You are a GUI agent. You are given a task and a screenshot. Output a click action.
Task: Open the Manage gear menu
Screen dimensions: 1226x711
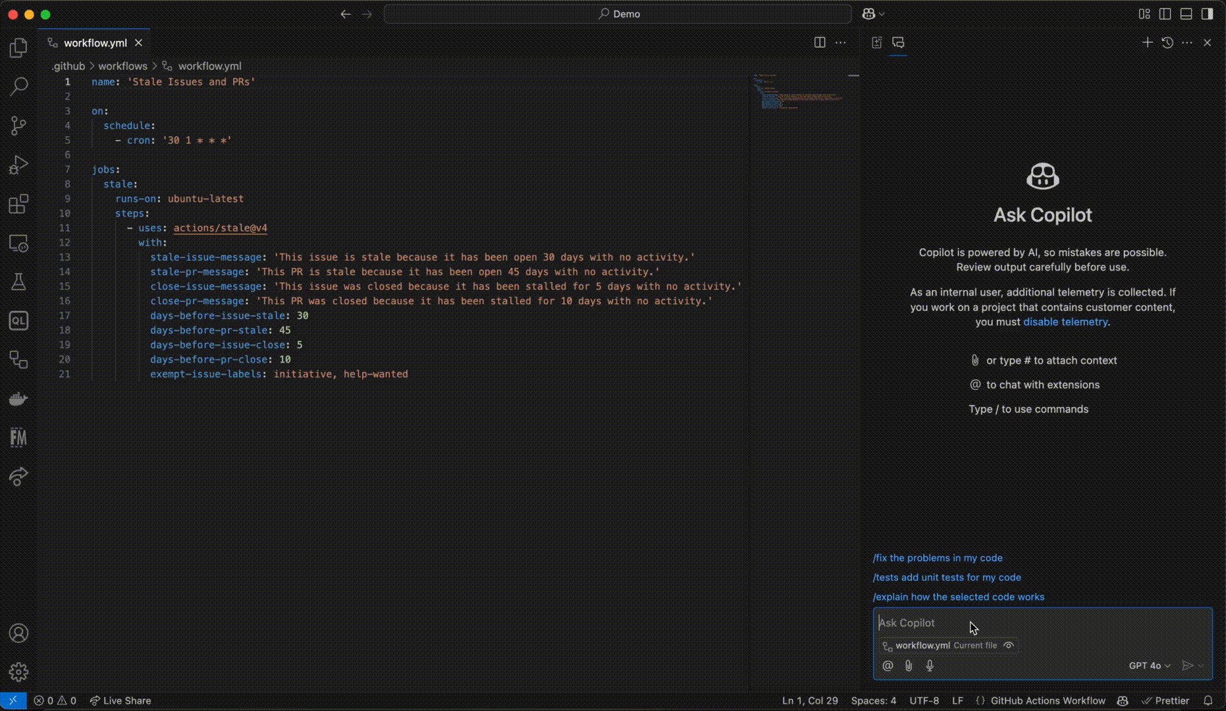point(18,672)
